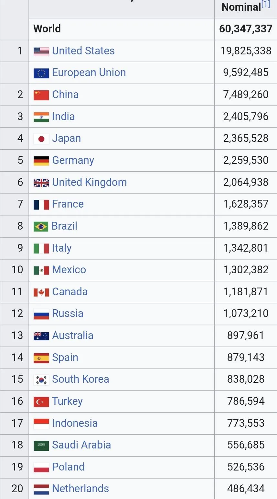
Task: Click the footnote [1] reference next to Nominal
Action: pos(266,4)
